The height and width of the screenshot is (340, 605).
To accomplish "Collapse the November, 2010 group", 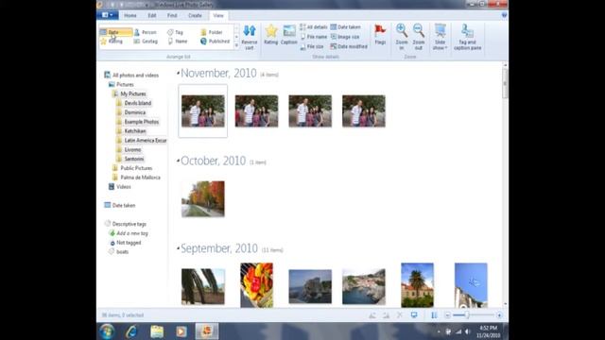I will (x=178, y=73).
